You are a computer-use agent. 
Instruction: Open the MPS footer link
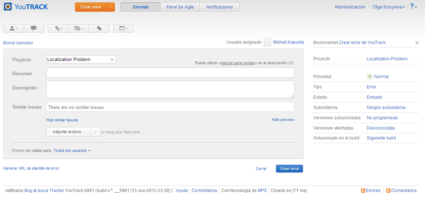pyautogui.click(x=262, y=191)
